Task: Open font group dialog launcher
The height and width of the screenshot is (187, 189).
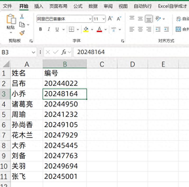Action: pos(123,41)
